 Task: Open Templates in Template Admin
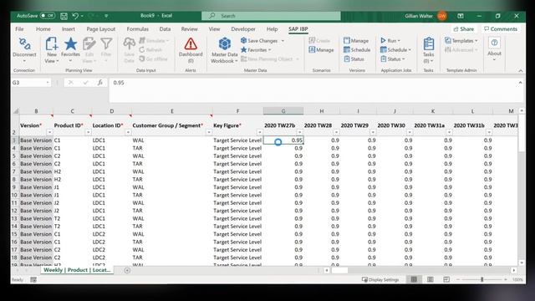(461, 41)
